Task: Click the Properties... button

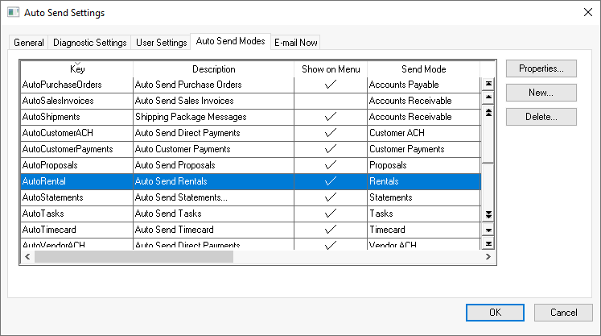Action: pos(541,68)
